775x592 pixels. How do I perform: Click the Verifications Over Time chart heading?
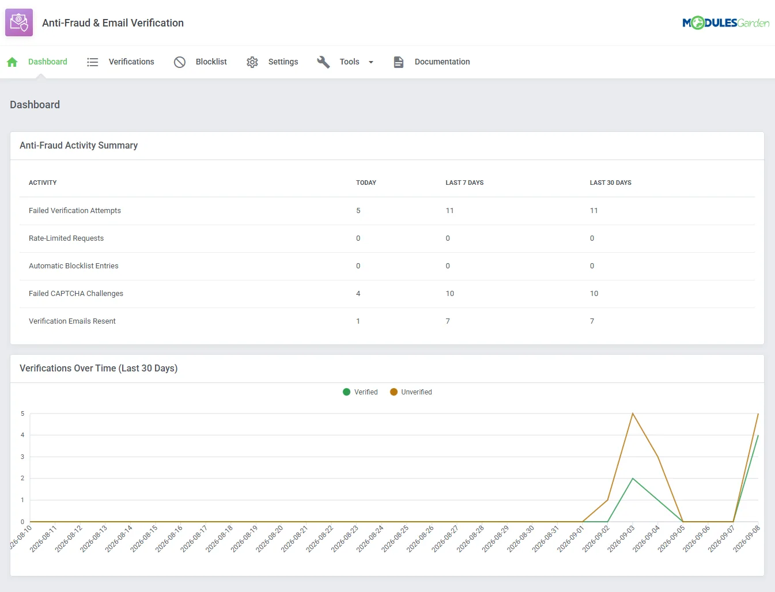99,369
